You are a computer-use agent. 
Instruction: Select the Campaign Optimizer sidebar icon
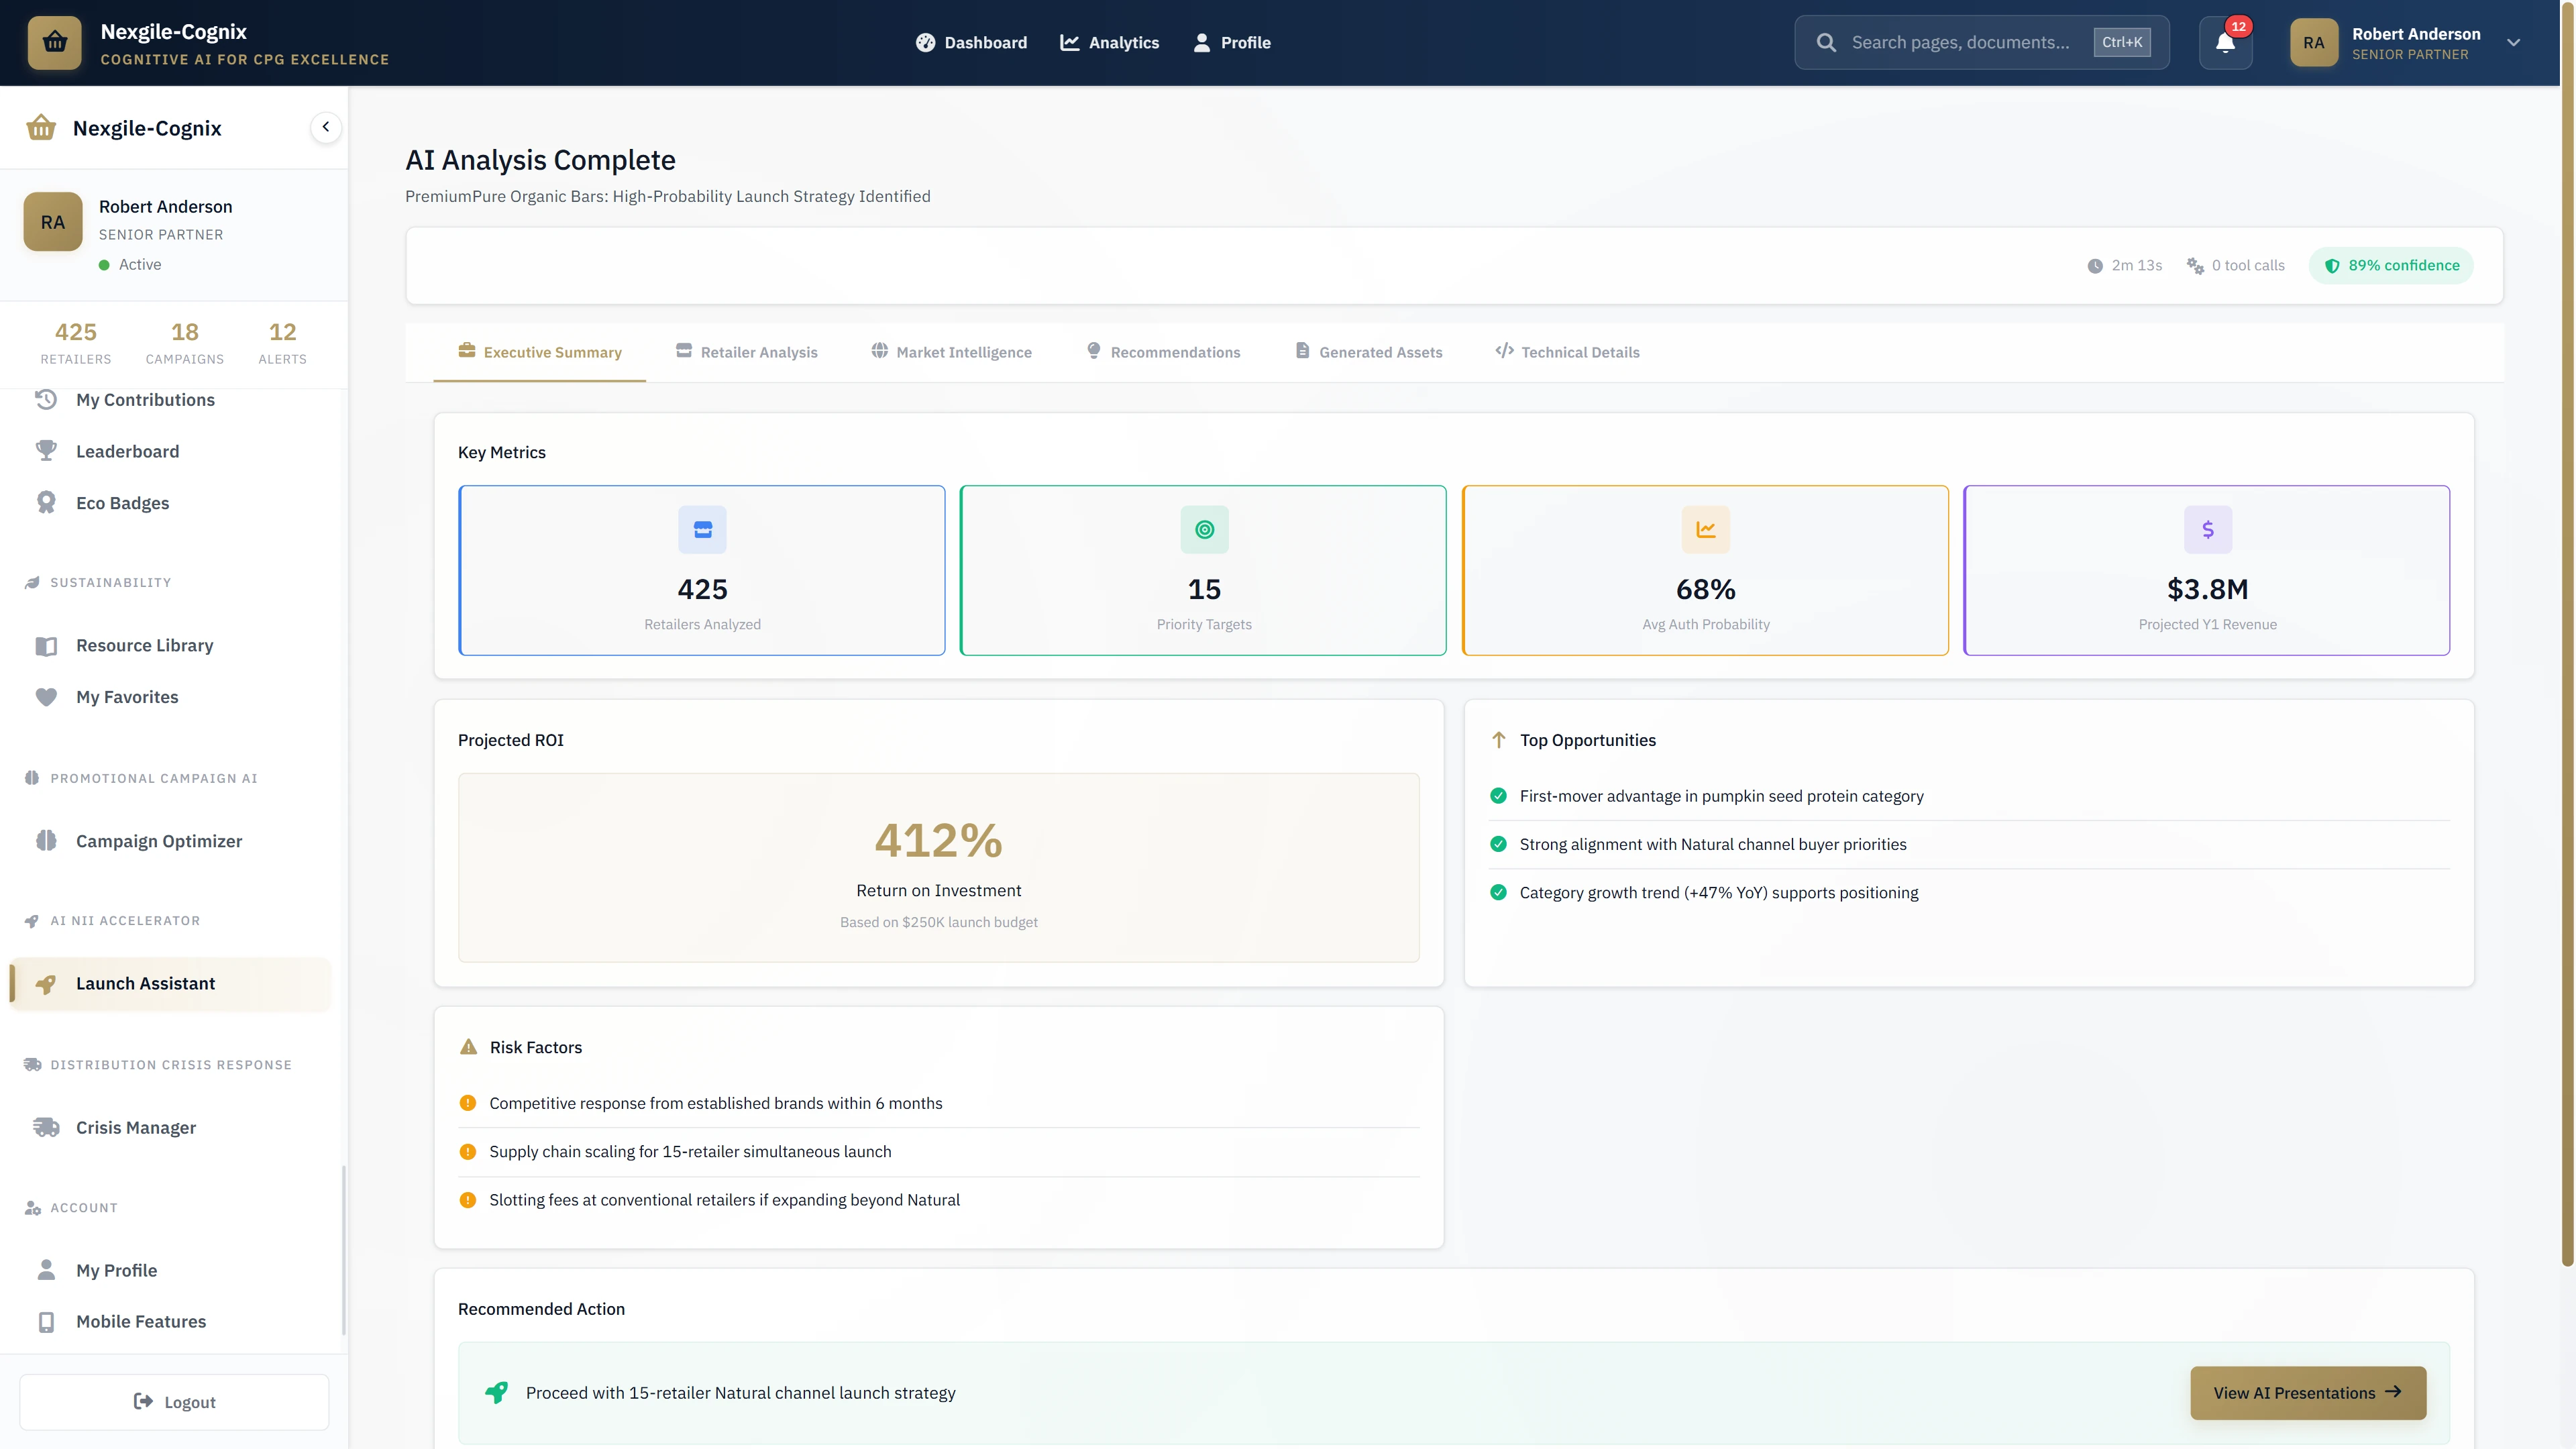[46, 840]
